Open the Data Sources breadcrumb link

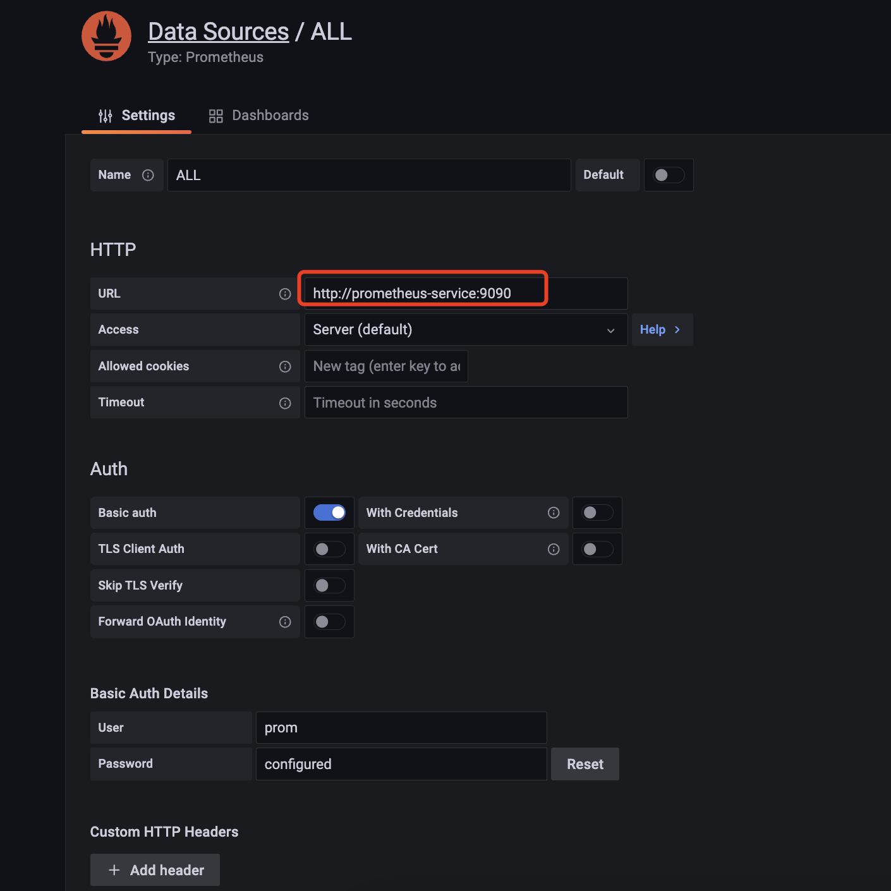[x=218, y=32]
